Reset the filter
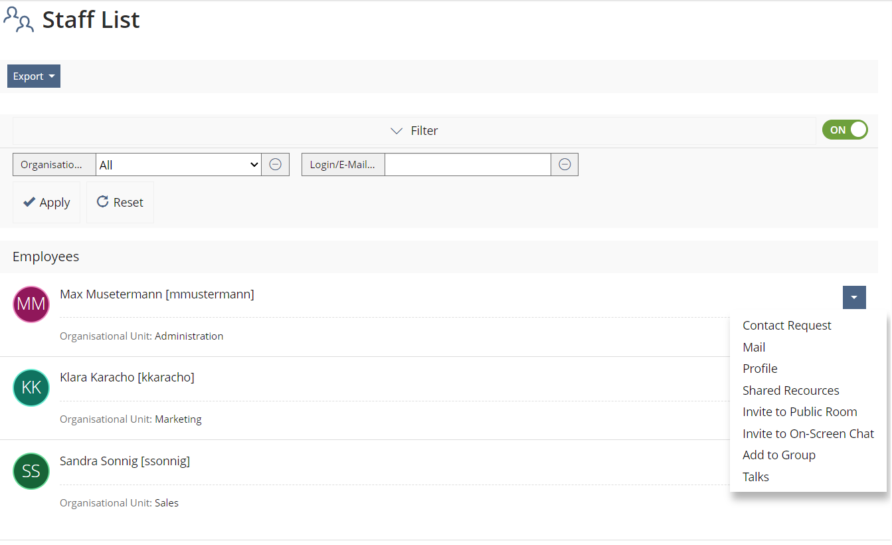The image size is (892, 545). click(120, 203)
